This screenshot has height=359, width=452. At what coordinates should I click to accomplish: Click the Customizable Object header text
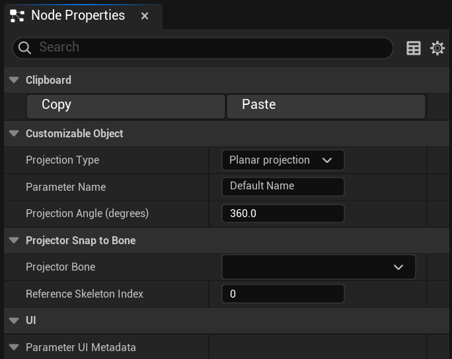(75, 133)
